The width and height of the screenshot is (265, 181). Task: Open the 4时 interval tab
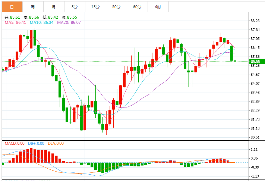158,7
